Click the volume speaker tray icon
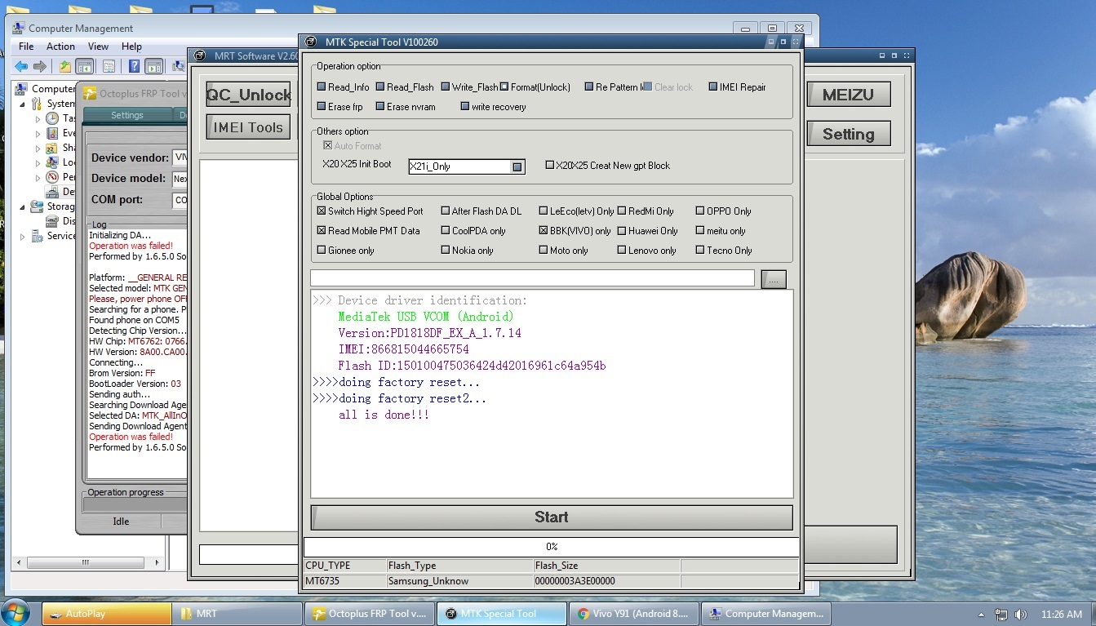Viewport: 1096px width, 626px height. pos(1021,615)
